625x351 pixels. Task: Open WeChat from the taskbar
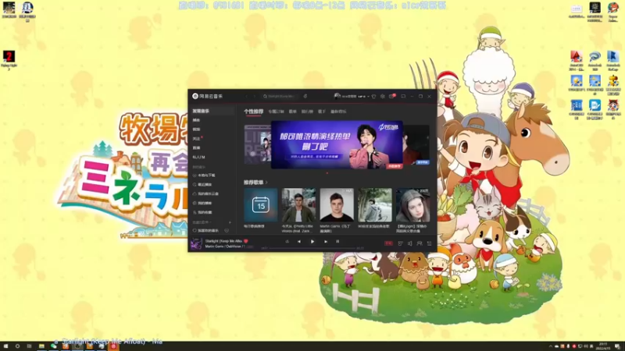click(53, 346)
